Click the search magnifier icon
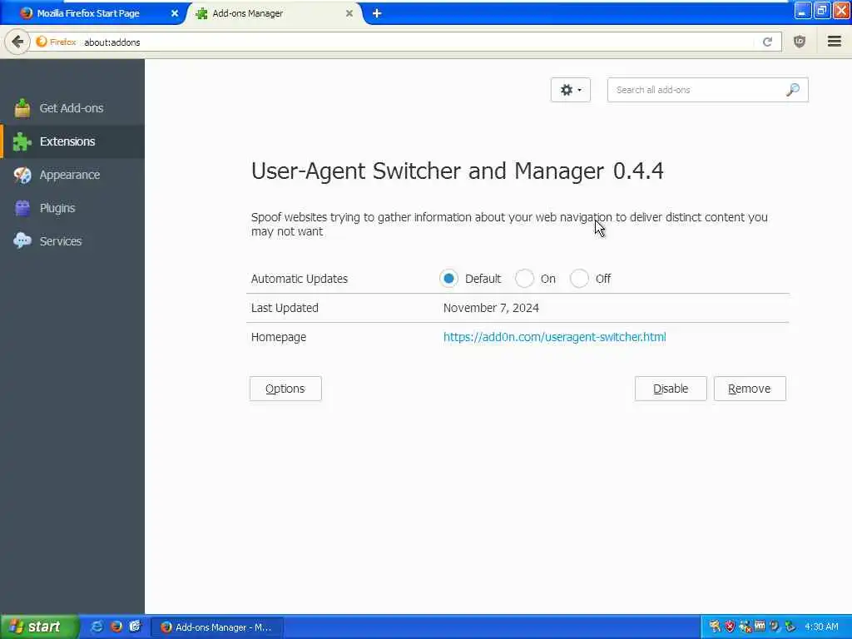852x639 pixels. tap(793, 90)
